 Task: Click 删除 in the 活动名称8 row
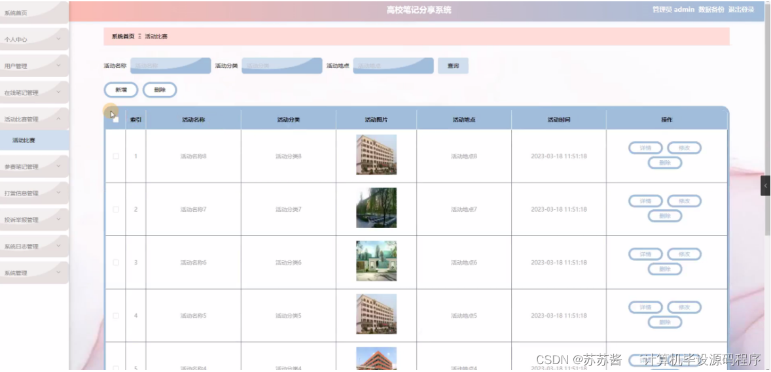coord(665,163)
